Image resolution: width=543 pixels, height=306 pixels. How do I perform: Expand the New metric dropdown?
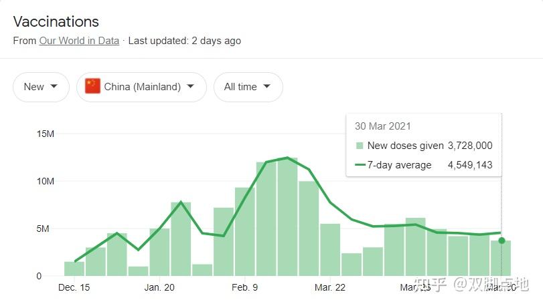click(41, 87)
